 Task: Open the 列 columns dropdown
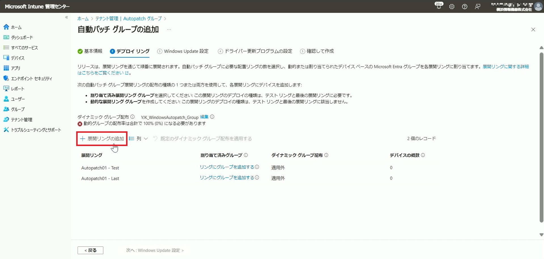point(138,139)
